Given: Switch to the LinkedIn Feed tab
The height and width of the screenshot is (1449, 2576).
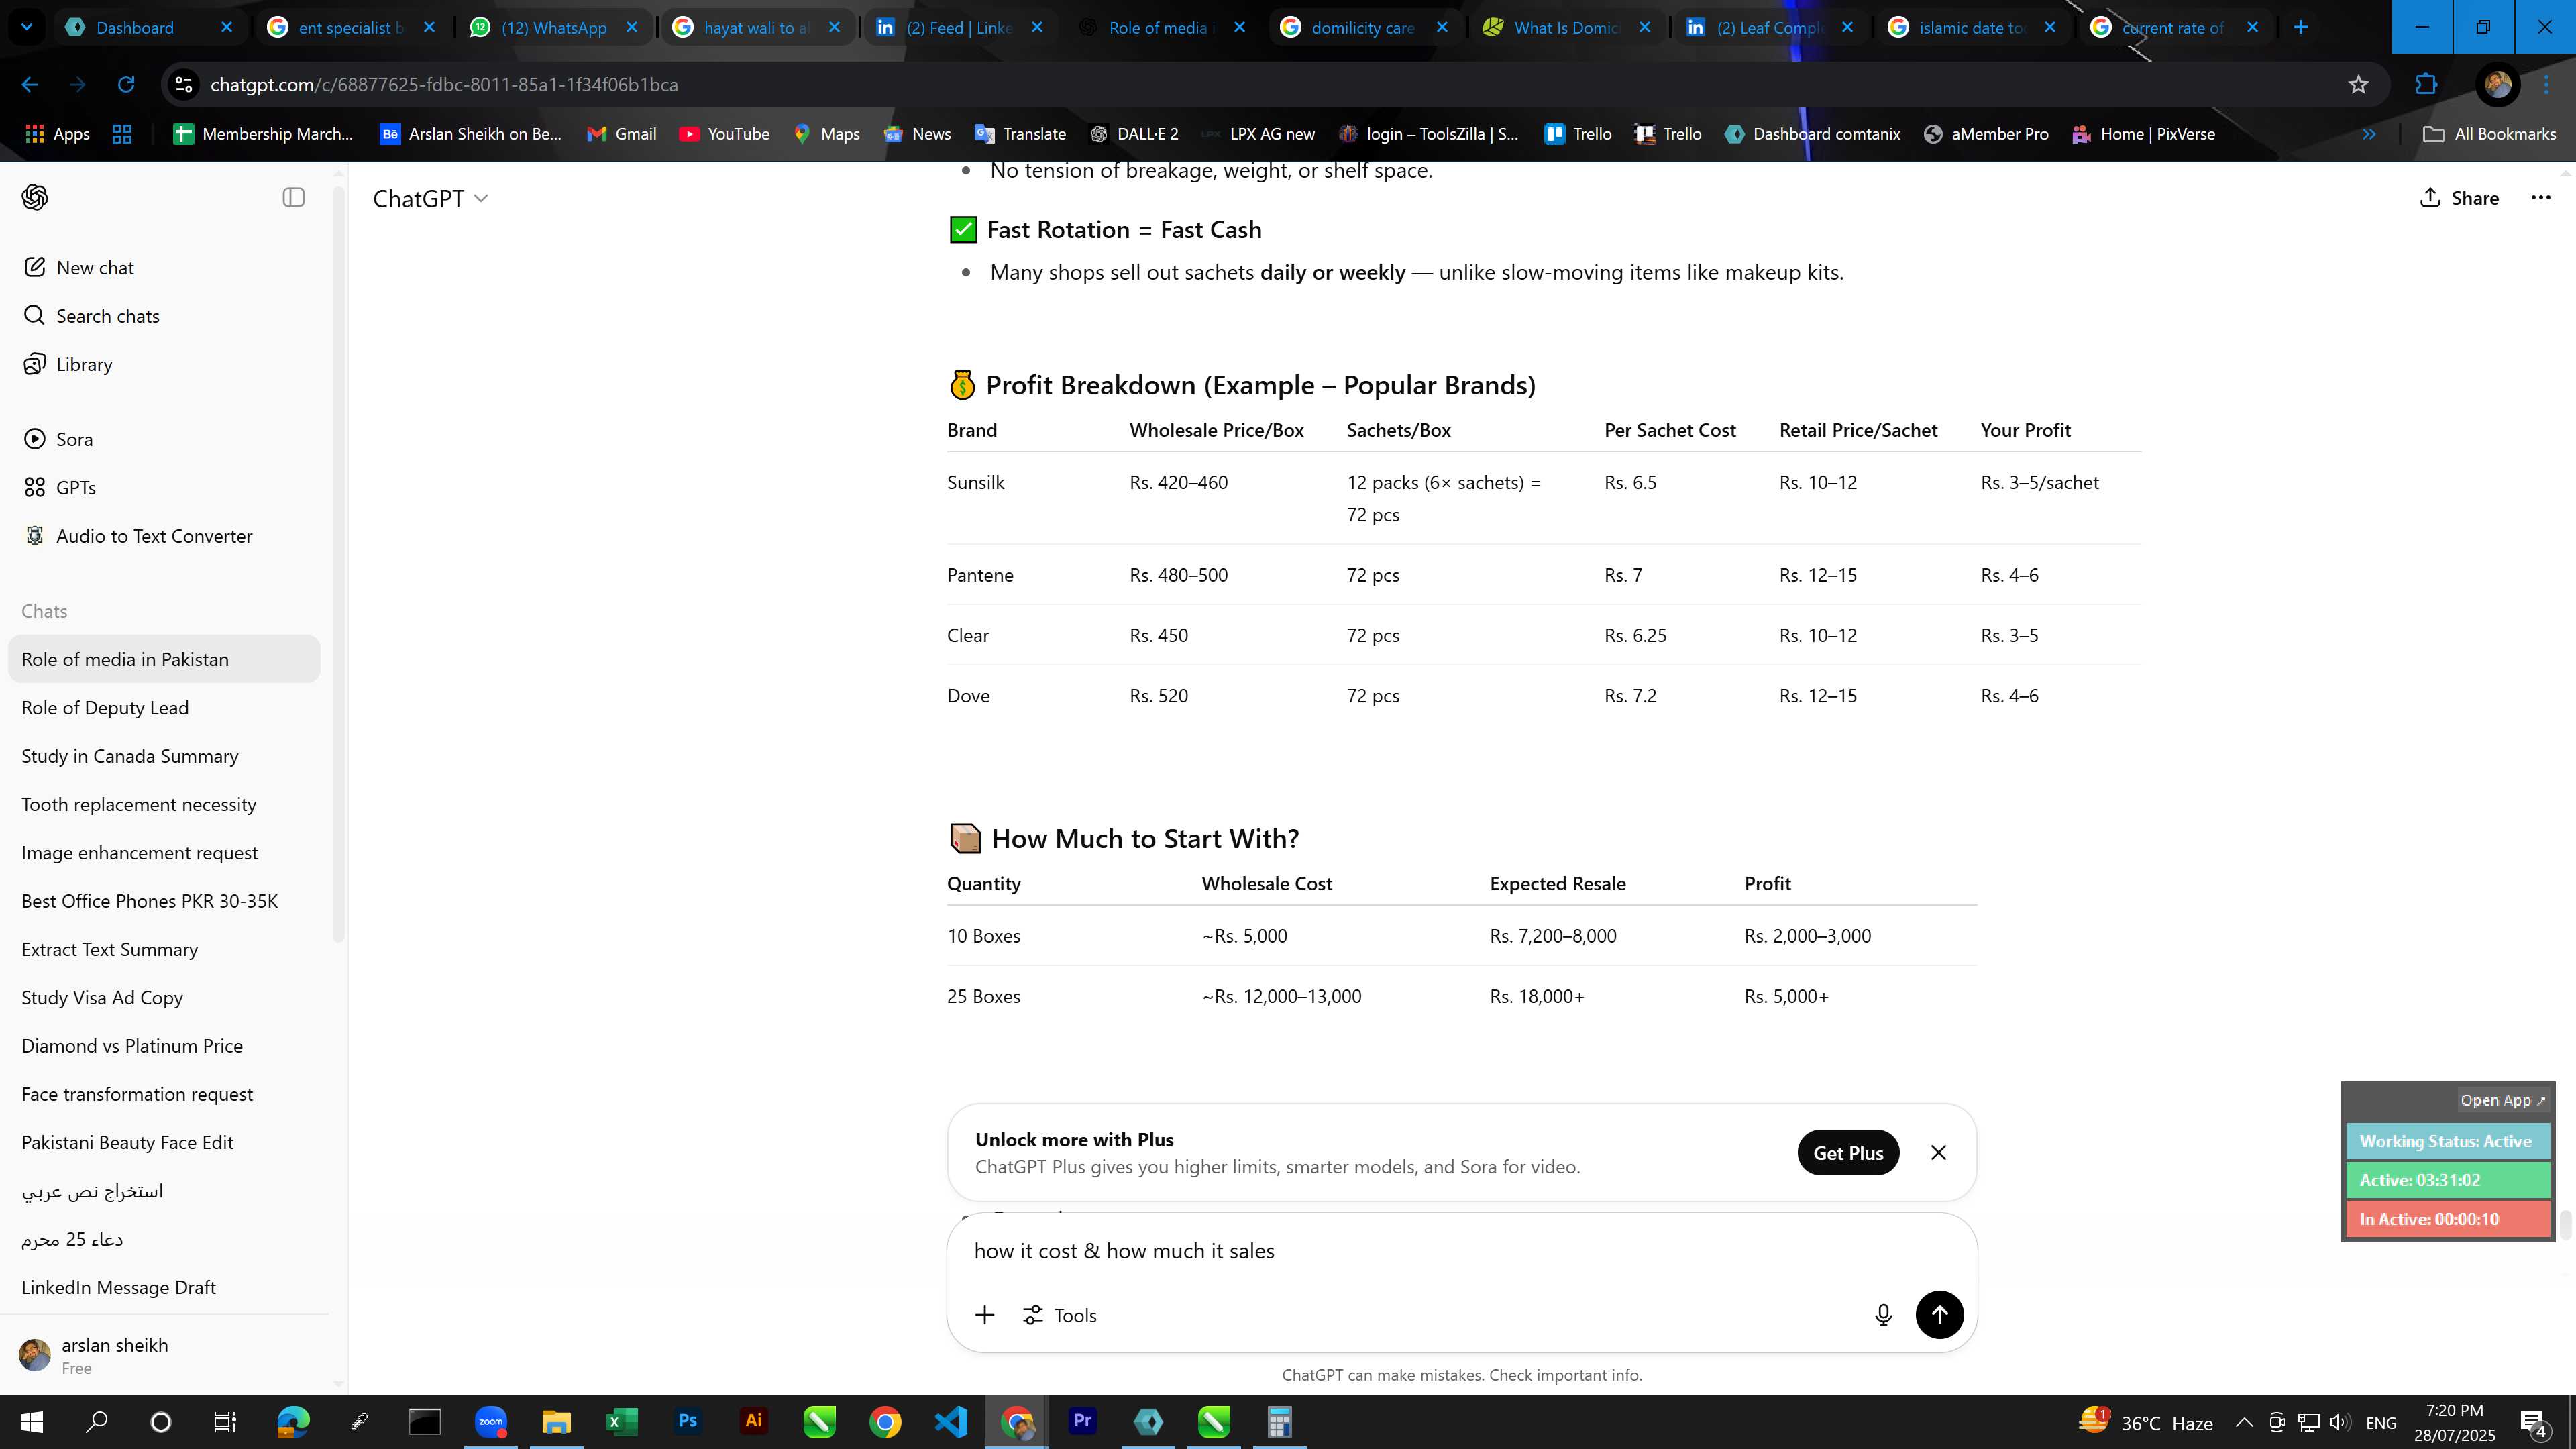Looking at the screenshot, I should coord(958,27).
